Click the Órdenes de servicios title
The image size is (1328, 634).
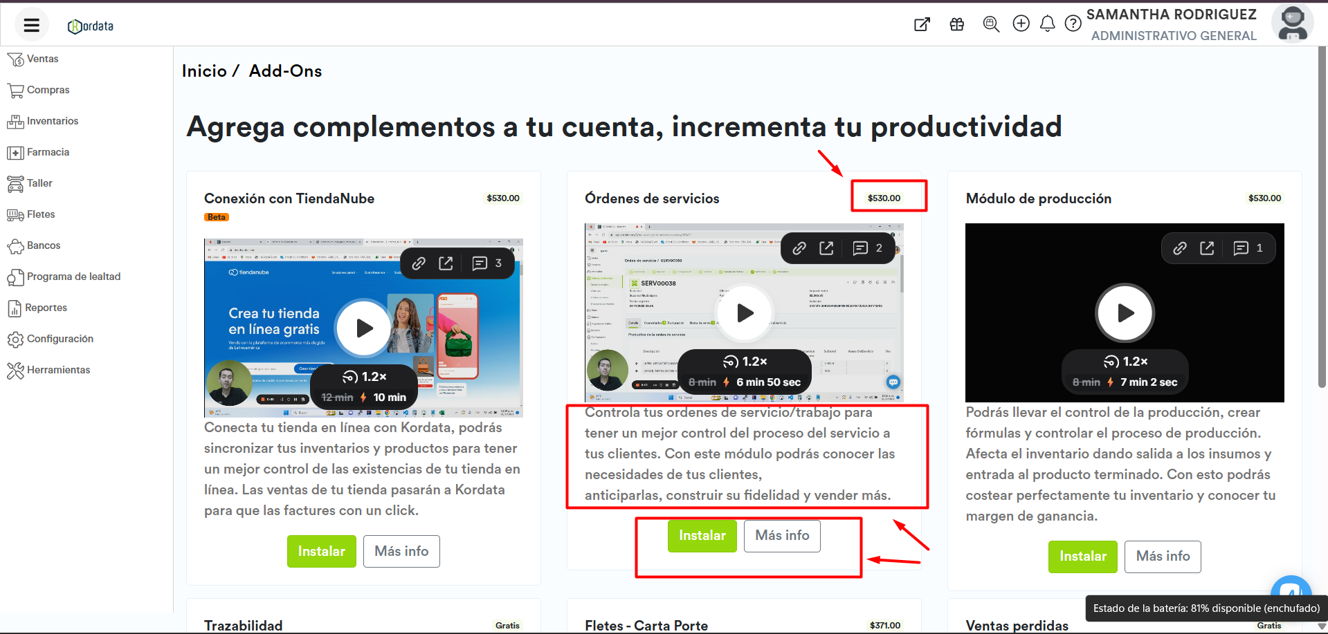pyautogui.click(x=652, y=198)
